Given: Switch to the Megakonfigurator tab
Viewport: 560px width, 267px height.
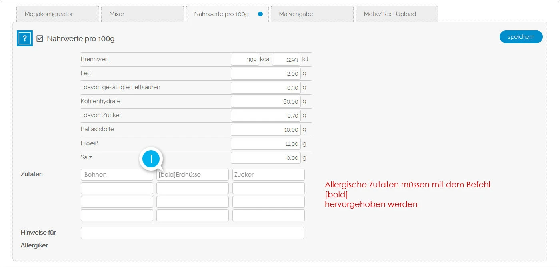Looking at the screenshot, I should (57, 14).
